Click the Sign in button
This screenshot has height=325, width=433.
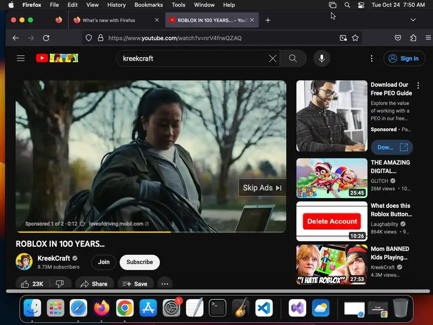coord(404,58)
